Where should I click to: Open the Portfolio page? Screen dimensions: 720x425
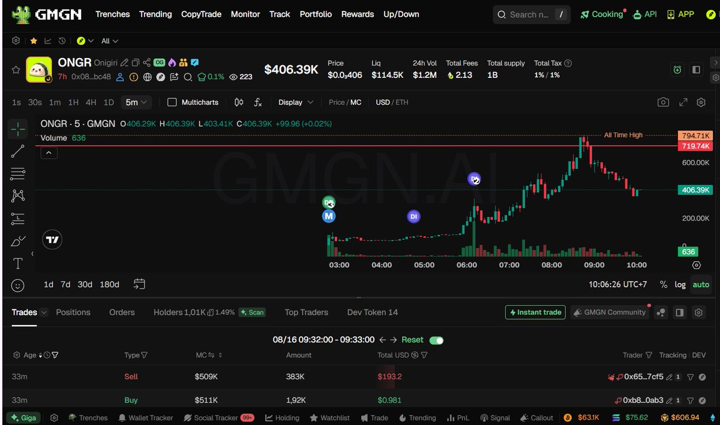coord(316,14)
